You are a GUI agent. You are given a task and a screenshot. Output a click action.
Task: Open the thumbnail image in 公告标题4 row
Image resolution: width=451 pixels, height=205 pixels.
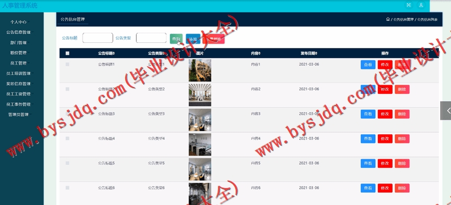pos(200,145)
